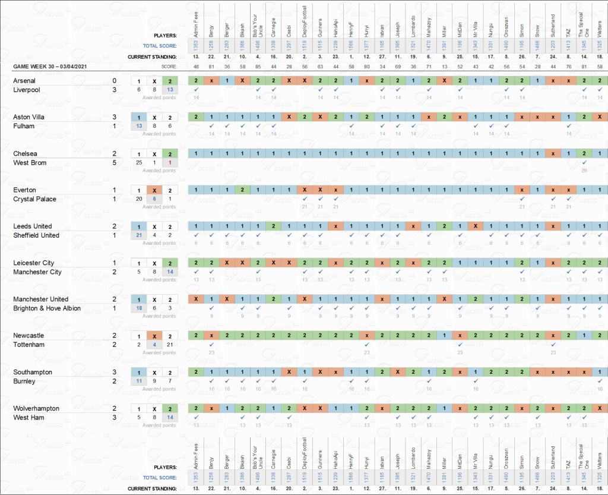Select outcome "2" box for Leicester vs Manchester City
This screenshot has height=495, width=608.
pyautogui.click(x=170, y=263)
